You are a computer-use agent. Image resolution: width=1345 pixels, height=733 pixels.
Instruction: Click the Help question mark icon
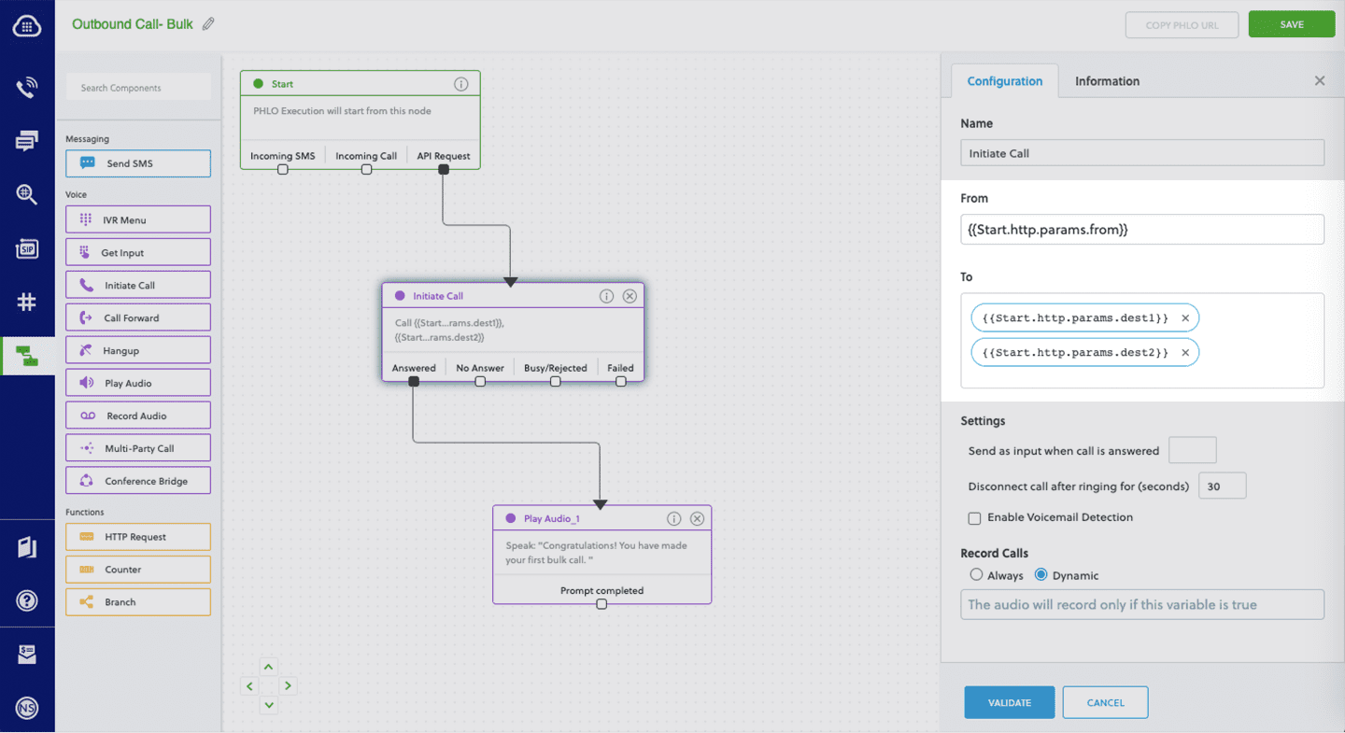[x=27, y=600]
